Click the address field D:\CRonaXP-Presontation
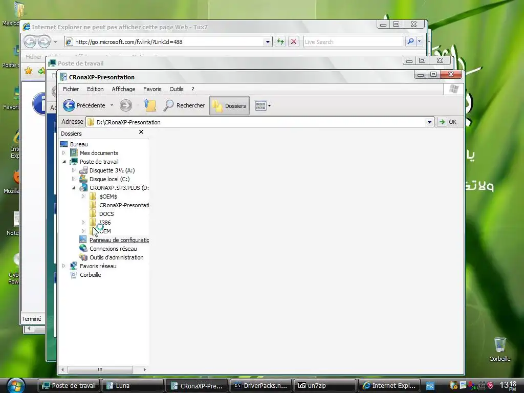The image size is (524, 393). click(x=256, y=122)
